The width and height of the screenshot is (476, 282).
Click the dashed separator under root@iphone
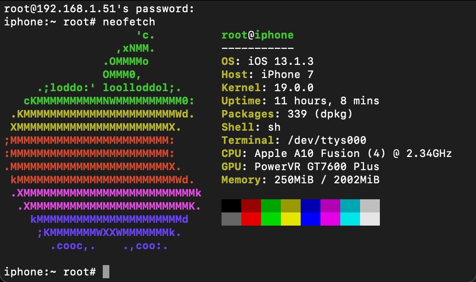pyautogui.click(x=257, y=48)
